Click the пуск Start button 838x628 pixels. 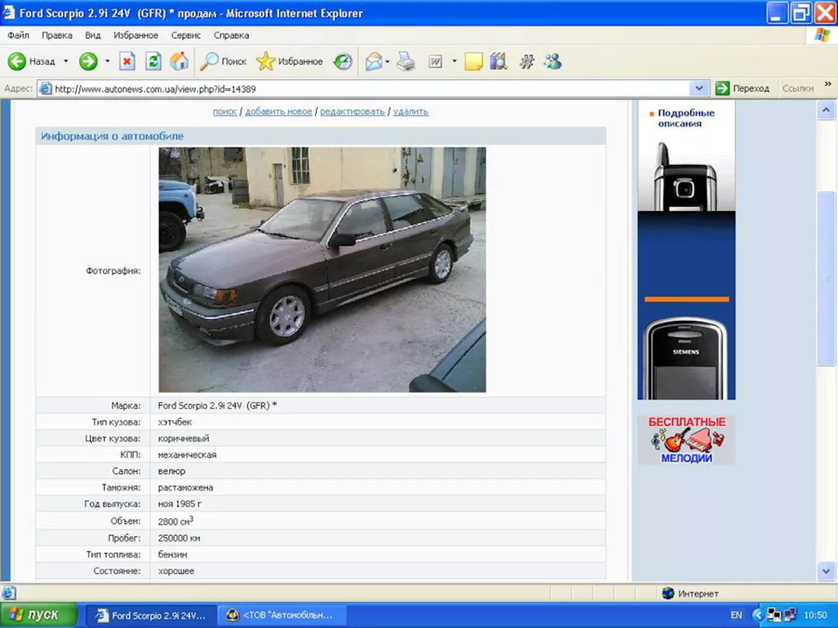(39, 615)
